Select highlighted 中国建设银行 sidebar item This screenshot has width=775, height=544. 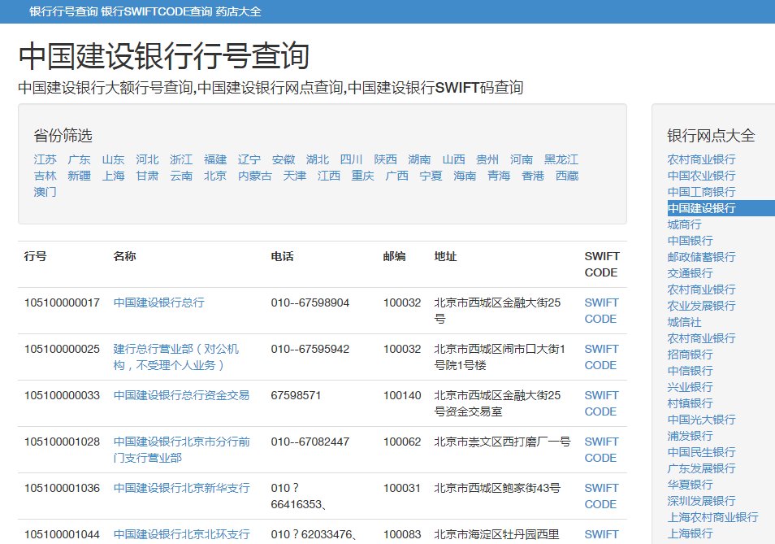(x=721, y=208)
